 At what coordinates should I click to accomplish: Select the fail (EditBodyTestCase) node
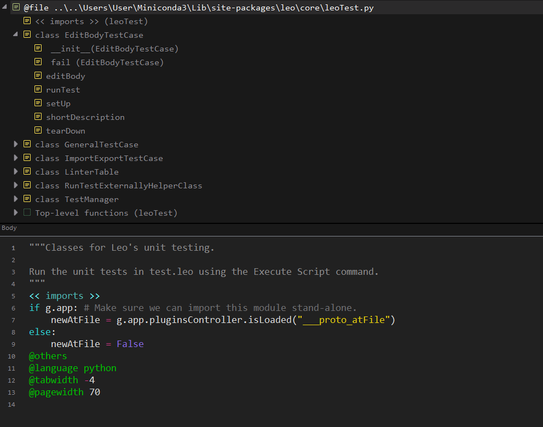(107, 62)
